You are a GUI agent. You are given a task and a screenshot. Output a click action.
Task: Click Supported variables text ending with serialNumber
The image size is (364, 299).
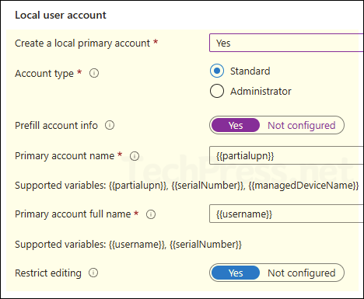128,245
